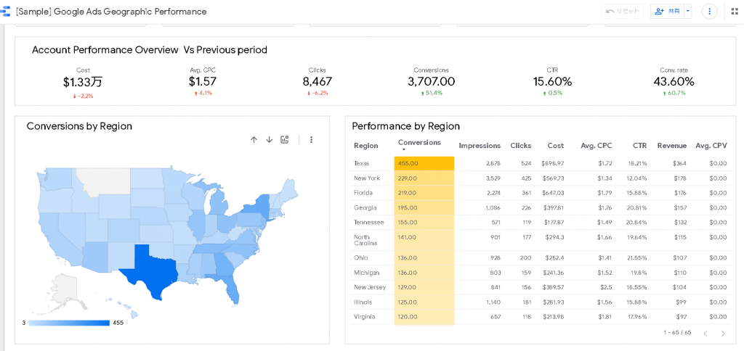Click the Performance by Region table title
Viewport: 744px width, 351px height.
[405, 126]
